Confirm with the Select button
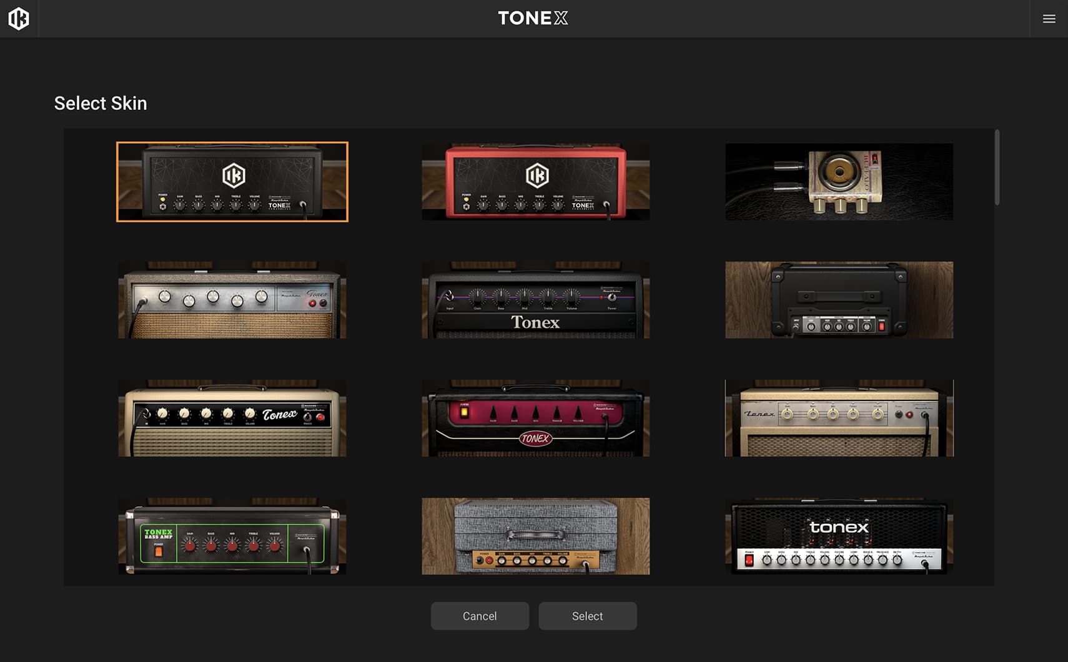Screen dimensions: 1068x662 click(587, 616)
